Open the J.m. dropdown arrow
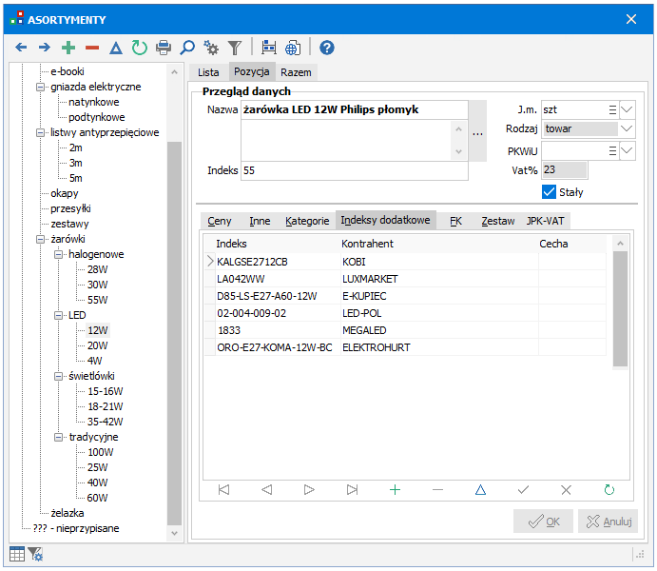The image size is (657, 571). pyautogui.click(x=627, y=109)
